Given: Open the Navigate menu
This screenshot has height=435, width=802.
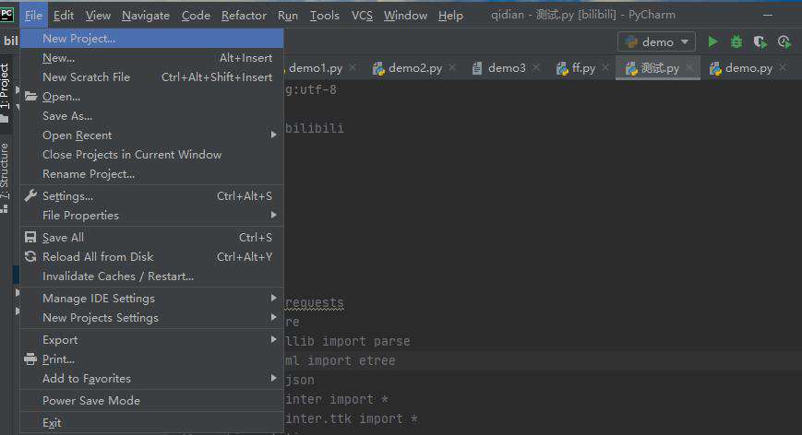Looking at the screenshot, I should [145, 16].
